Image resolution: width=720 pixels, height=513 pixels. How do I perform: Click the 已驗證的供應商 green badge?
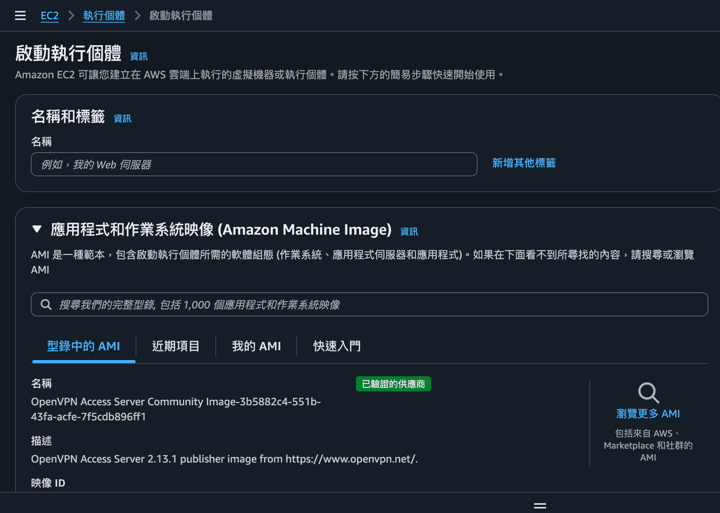[393, 384]
